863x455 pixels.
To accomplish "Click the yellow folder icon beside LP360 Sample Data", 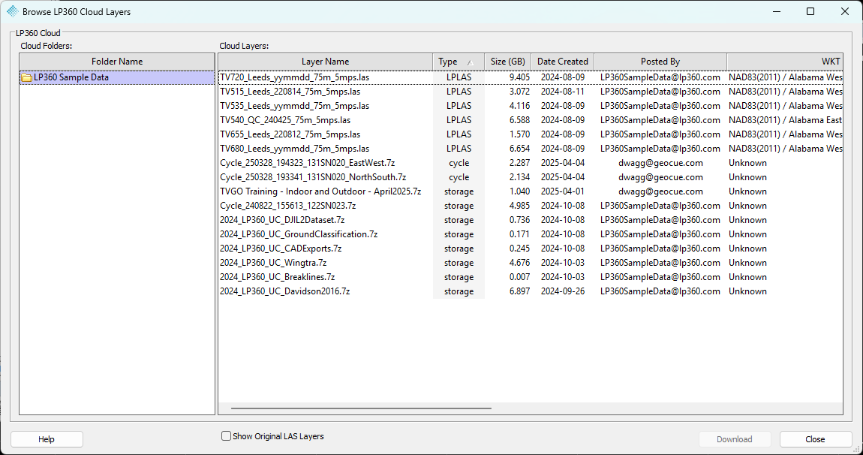I will [26, 77].
